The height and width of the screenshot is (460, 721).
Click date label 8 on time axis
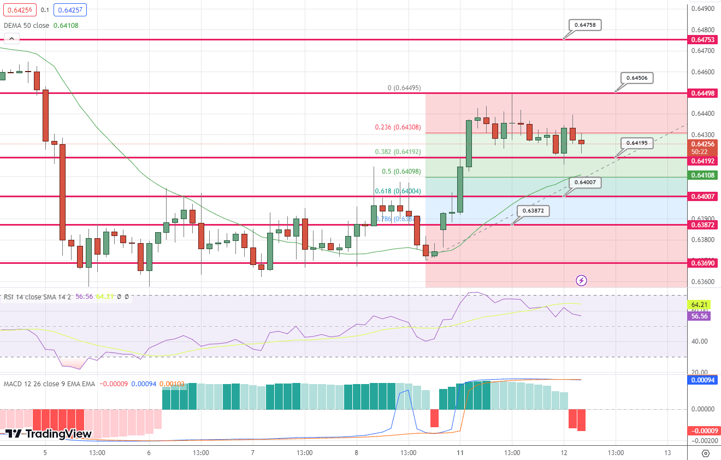[x=356, y=453]
